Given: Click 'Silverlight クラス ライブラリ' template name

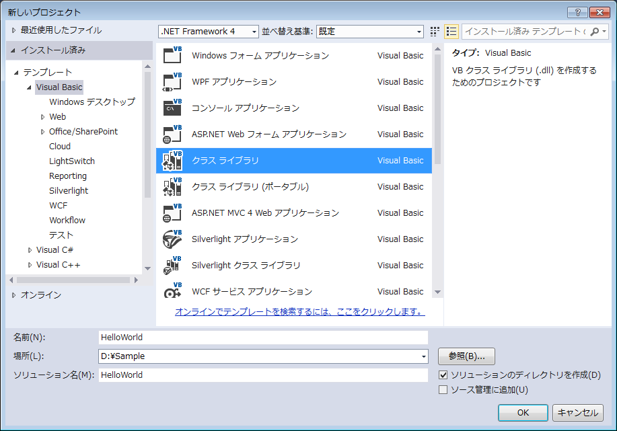Looking at the screenshot, I should click(246, 265).
